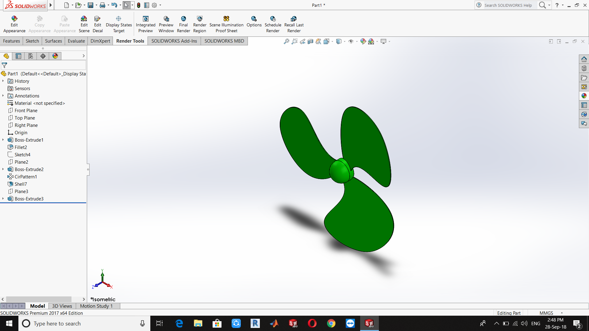Image resolution: width=589 pixels, height=331 pixels.
Task: Toggle the Preview Window
Action: coord(166,25)
